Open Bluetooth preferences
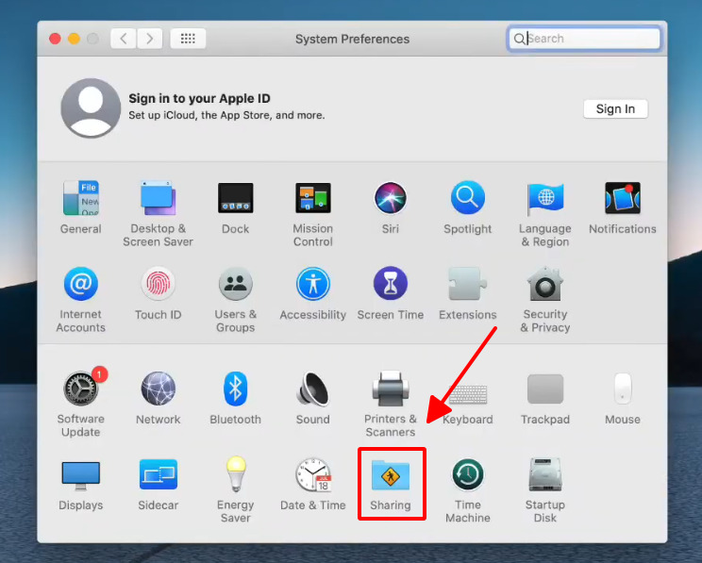 point(236,389)
